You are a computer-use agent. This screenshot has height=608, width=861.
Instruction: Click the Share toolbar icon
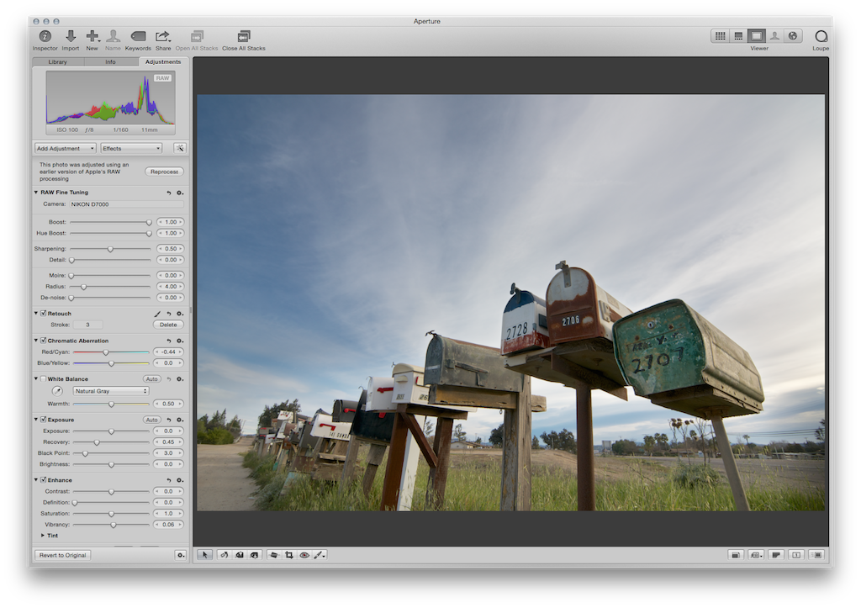tap(162, 36)
